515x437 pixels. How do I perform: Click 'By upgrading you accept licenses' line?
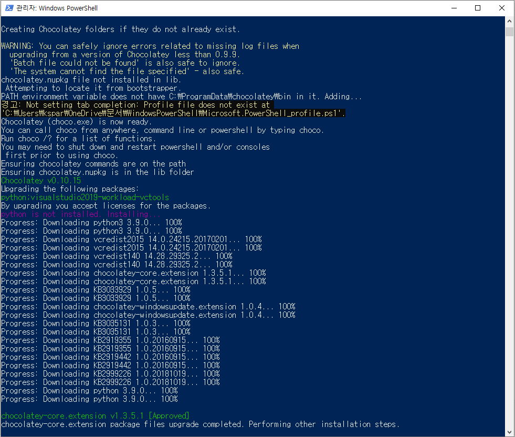coord(106,206)
